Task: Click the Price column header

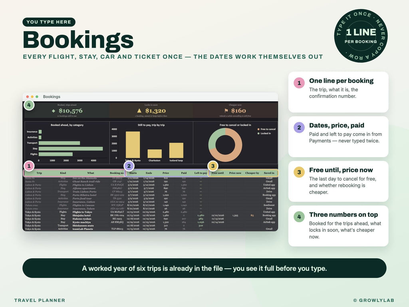Action: coord(166,173)
